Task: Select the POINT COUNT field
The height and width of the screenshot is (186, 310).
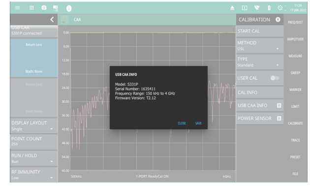Action: pos(34,142)
